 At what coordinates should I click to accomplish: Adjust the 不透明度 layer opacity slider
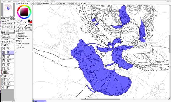tap(11, 33)
